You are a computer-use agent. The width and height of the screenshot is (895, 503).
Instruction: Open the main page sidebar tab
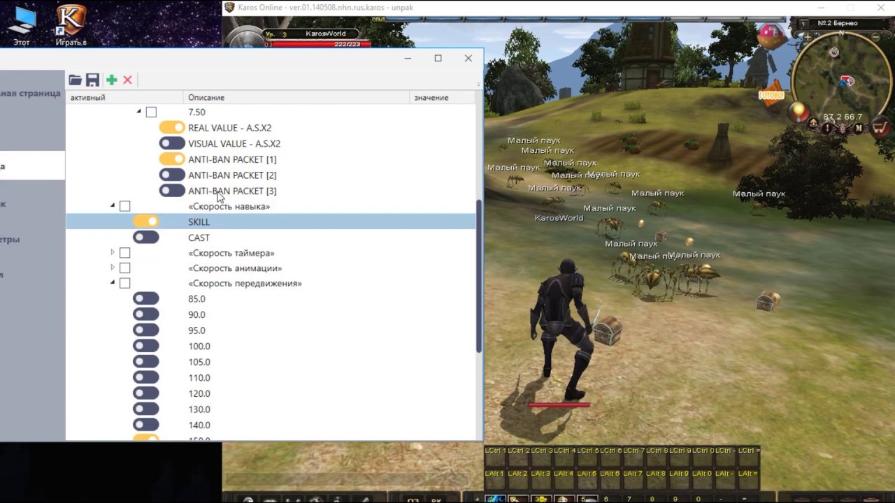(31, 93)
